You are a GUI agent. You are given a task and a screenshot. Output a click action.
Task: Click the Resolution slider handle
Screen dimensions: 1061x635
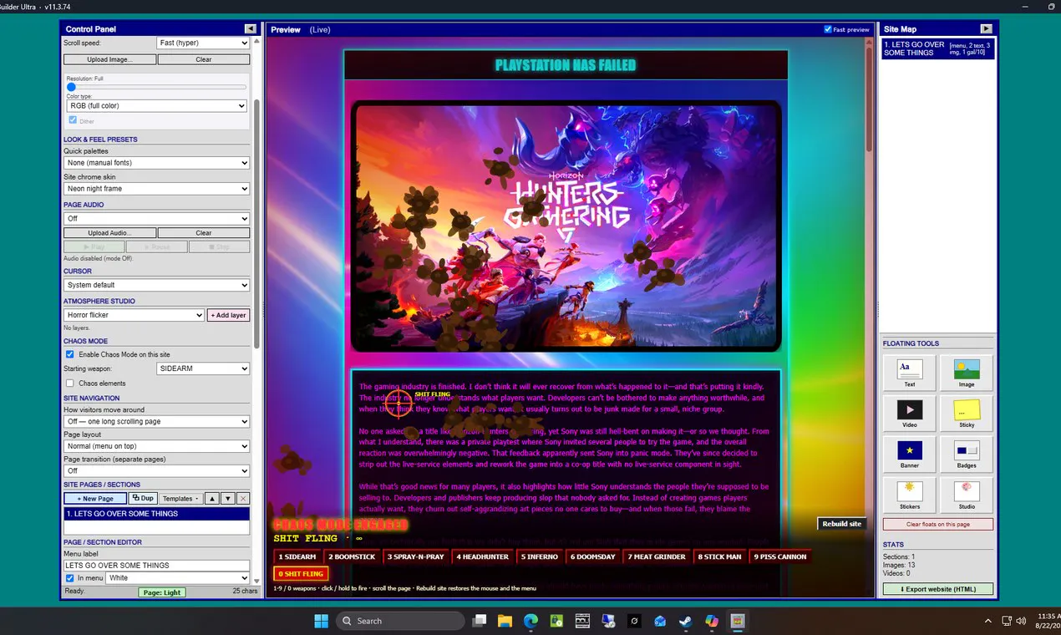tap(71, 87)
